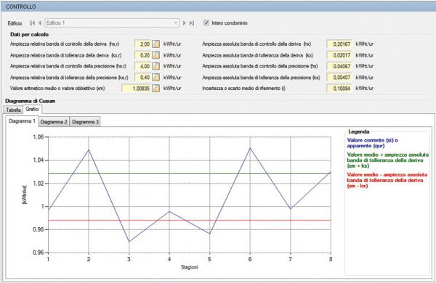This screenshot has width=436, height=283.
Task: Click the 'Legenda' title
Action: [x=359, y=131]
